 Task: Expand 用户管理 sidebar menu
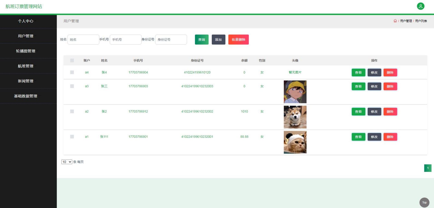(x=28, y=36)
